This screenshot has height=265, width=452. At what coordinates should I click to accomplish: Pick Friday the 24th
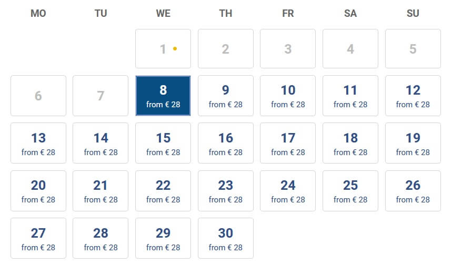[288, 190]
